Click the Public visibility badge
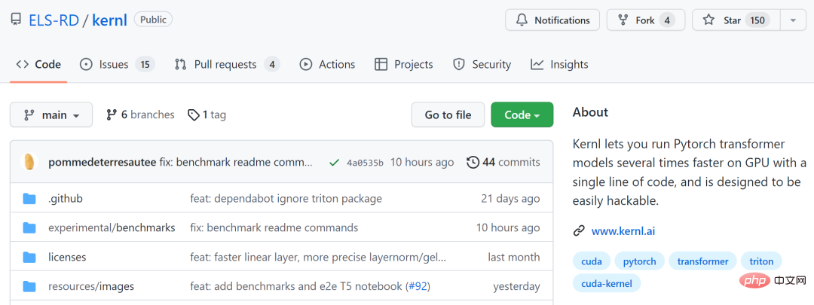The width and height of the screenshot is (814, 305). 153,20
